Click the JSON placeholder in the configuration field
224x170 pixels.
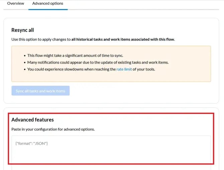click(x=32, y=144)
